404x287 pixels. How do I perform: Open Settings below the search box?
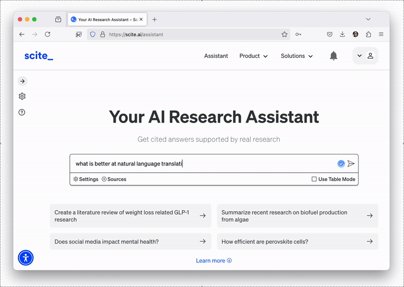pos(86,179)
